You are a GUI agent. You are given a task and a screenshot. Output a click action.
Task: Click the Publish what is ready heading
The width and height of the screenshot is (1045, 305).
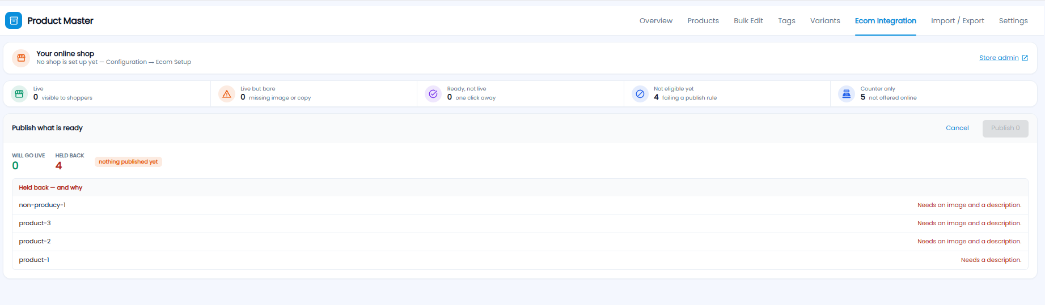tap(47, 128)
